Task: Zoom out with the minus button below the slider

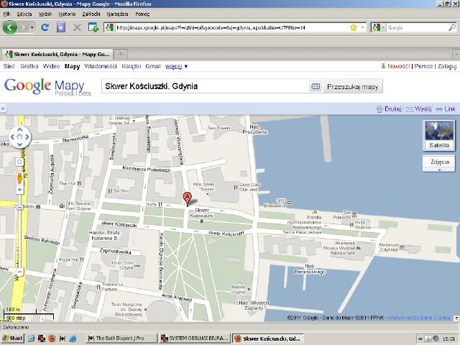Action: (x=19, y=272)
